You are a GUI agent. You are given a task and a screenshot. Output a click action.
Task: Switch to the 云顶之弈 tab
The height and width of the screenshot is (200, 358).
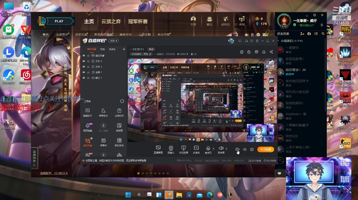pos(111,21)
